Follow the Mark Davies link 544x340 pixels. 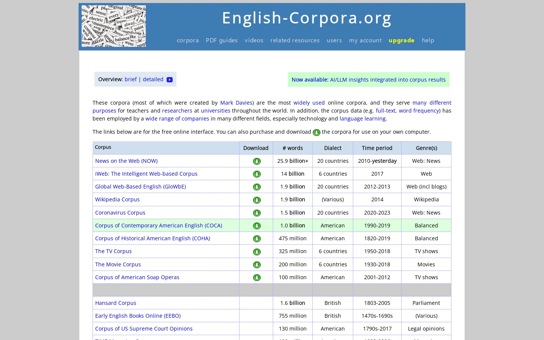[x=236, y=103]
